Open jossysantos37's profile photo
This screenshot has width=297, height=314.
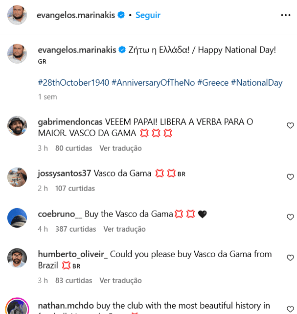pyautogui.click(x=17, y=177)
